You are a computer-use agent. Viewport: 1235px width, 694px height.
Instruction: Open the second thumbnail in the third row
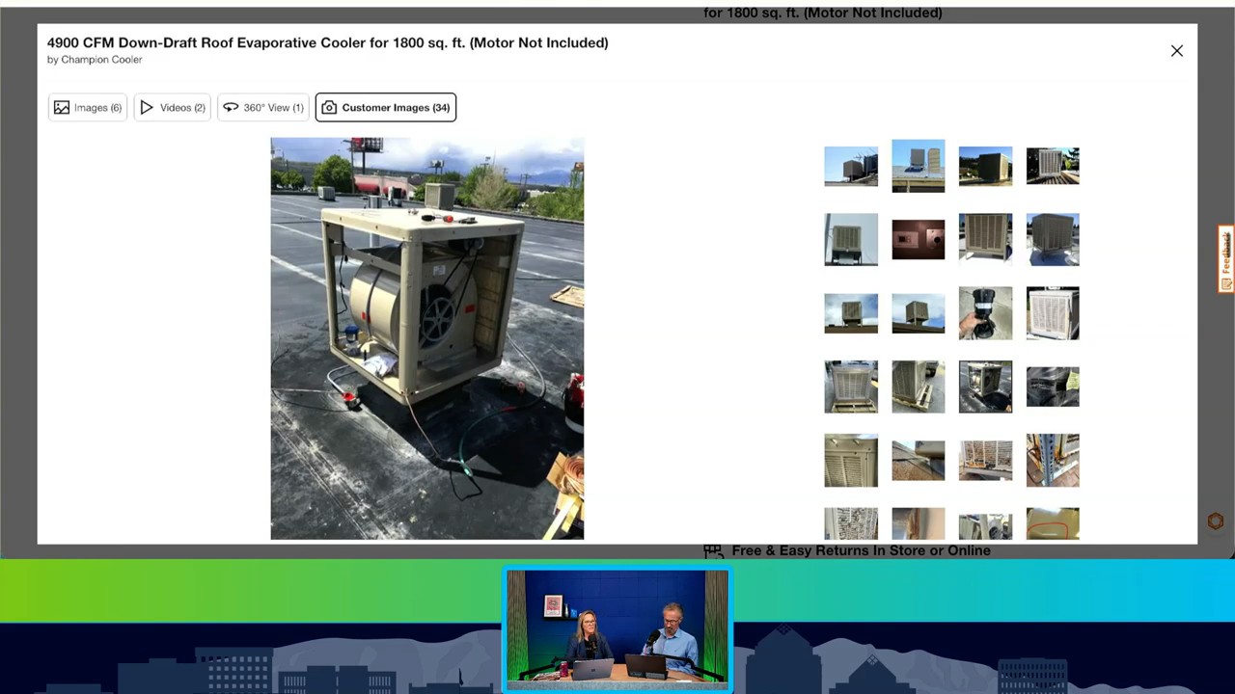(919, 313)
